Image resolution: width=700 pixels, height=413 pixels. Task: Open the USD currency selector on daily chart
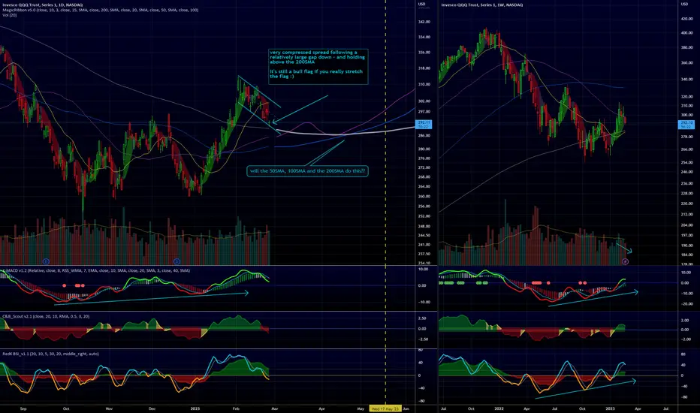pos(421,5)
